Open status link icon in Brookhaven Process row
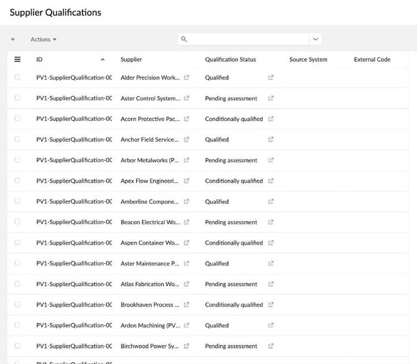This screenshot has width=417, height=364. coord(271,305)
